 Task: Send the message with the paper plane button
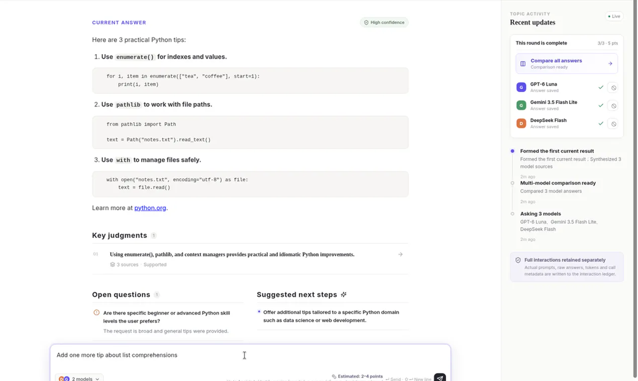[x=440, y=377]
